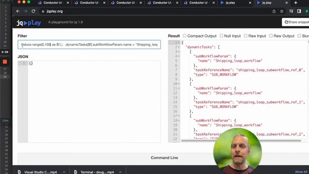
Task: Reload the jqplay.org page
Action: (33, 11)
